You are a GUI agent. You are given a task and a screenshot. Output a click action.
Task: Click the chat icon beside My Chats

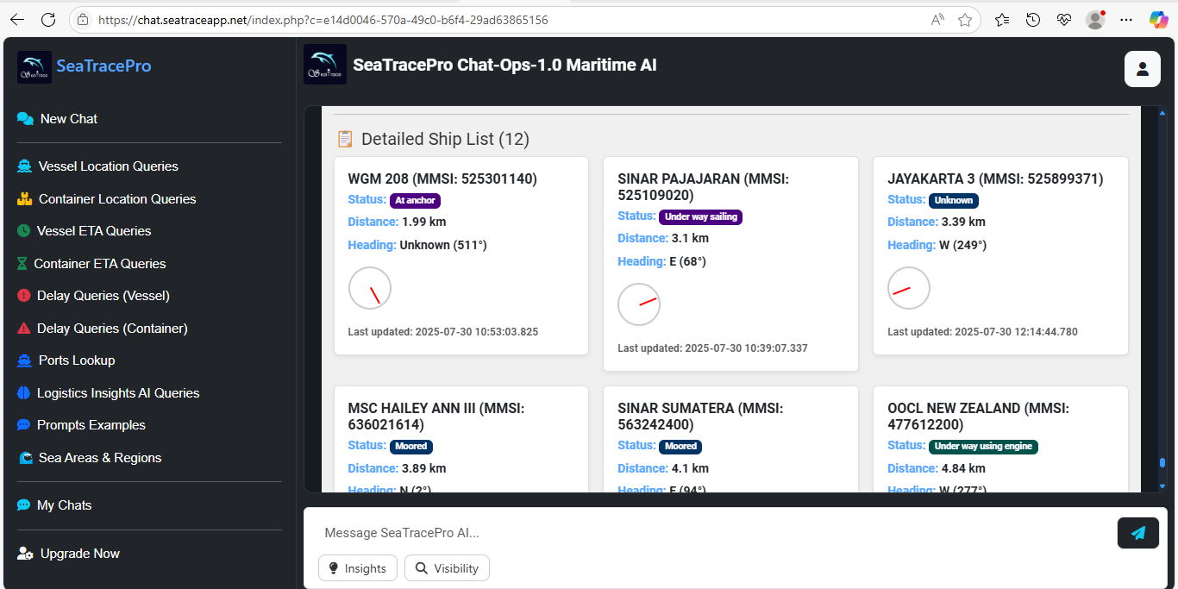[23, 505]
